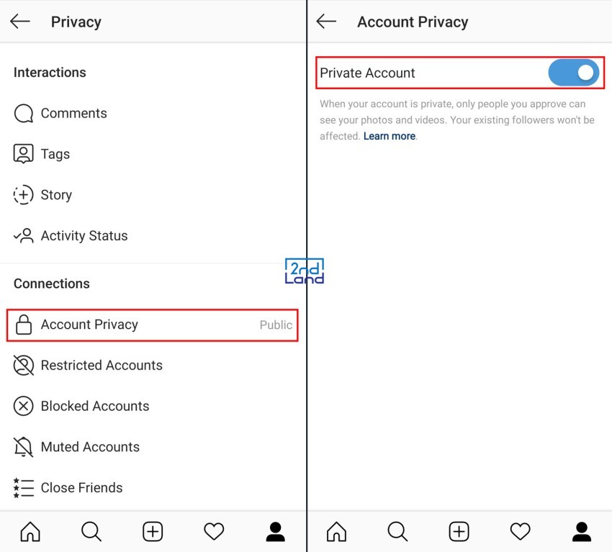Screen dimensions: 612x552
Task: Open Activity Status settings
Action: (153, 235)
